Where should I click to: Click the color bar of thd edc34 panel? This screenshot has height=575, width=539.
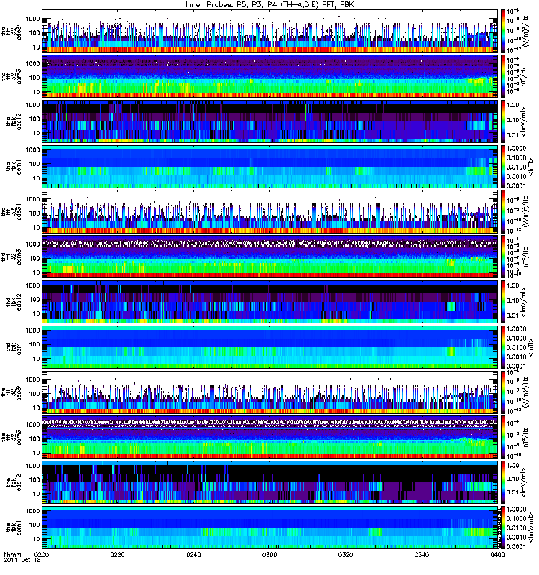504,212
